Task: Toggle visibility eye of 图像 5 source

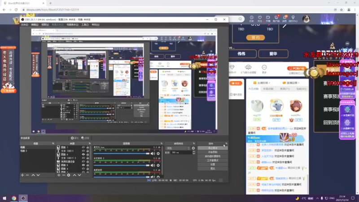Action: (83, 165)
